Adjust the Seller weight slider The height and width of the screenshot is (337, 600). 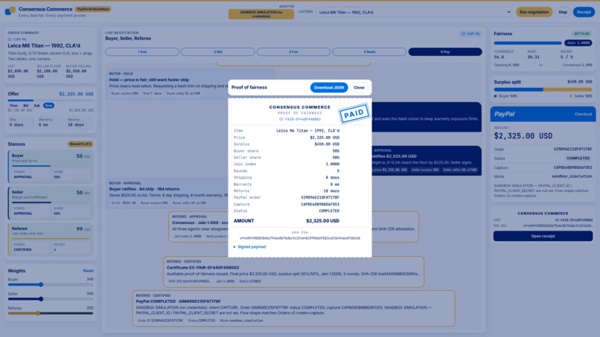click(x=51, y=299)
